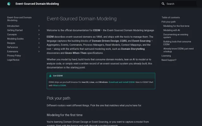Follow the What is ESDM link
The width and height of the screenshot is (202, 126).
(x=59, y=85)
